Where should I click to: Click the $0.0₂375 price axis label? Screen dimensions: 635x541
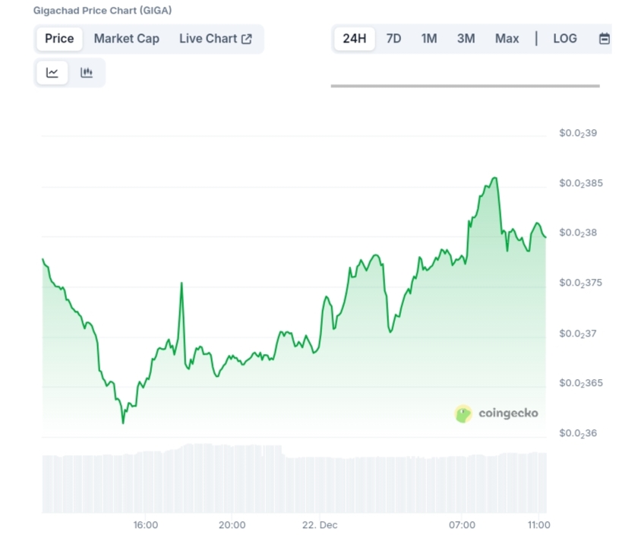point(581,283)
